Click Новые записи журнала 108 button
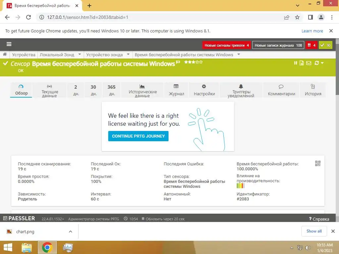 point(278,45)
